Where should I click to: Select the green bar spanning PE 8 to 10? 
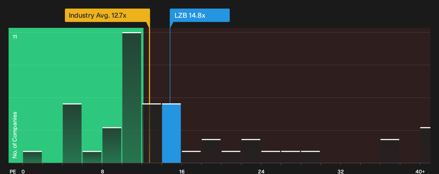pyautogui.click(x=112, y=145)
